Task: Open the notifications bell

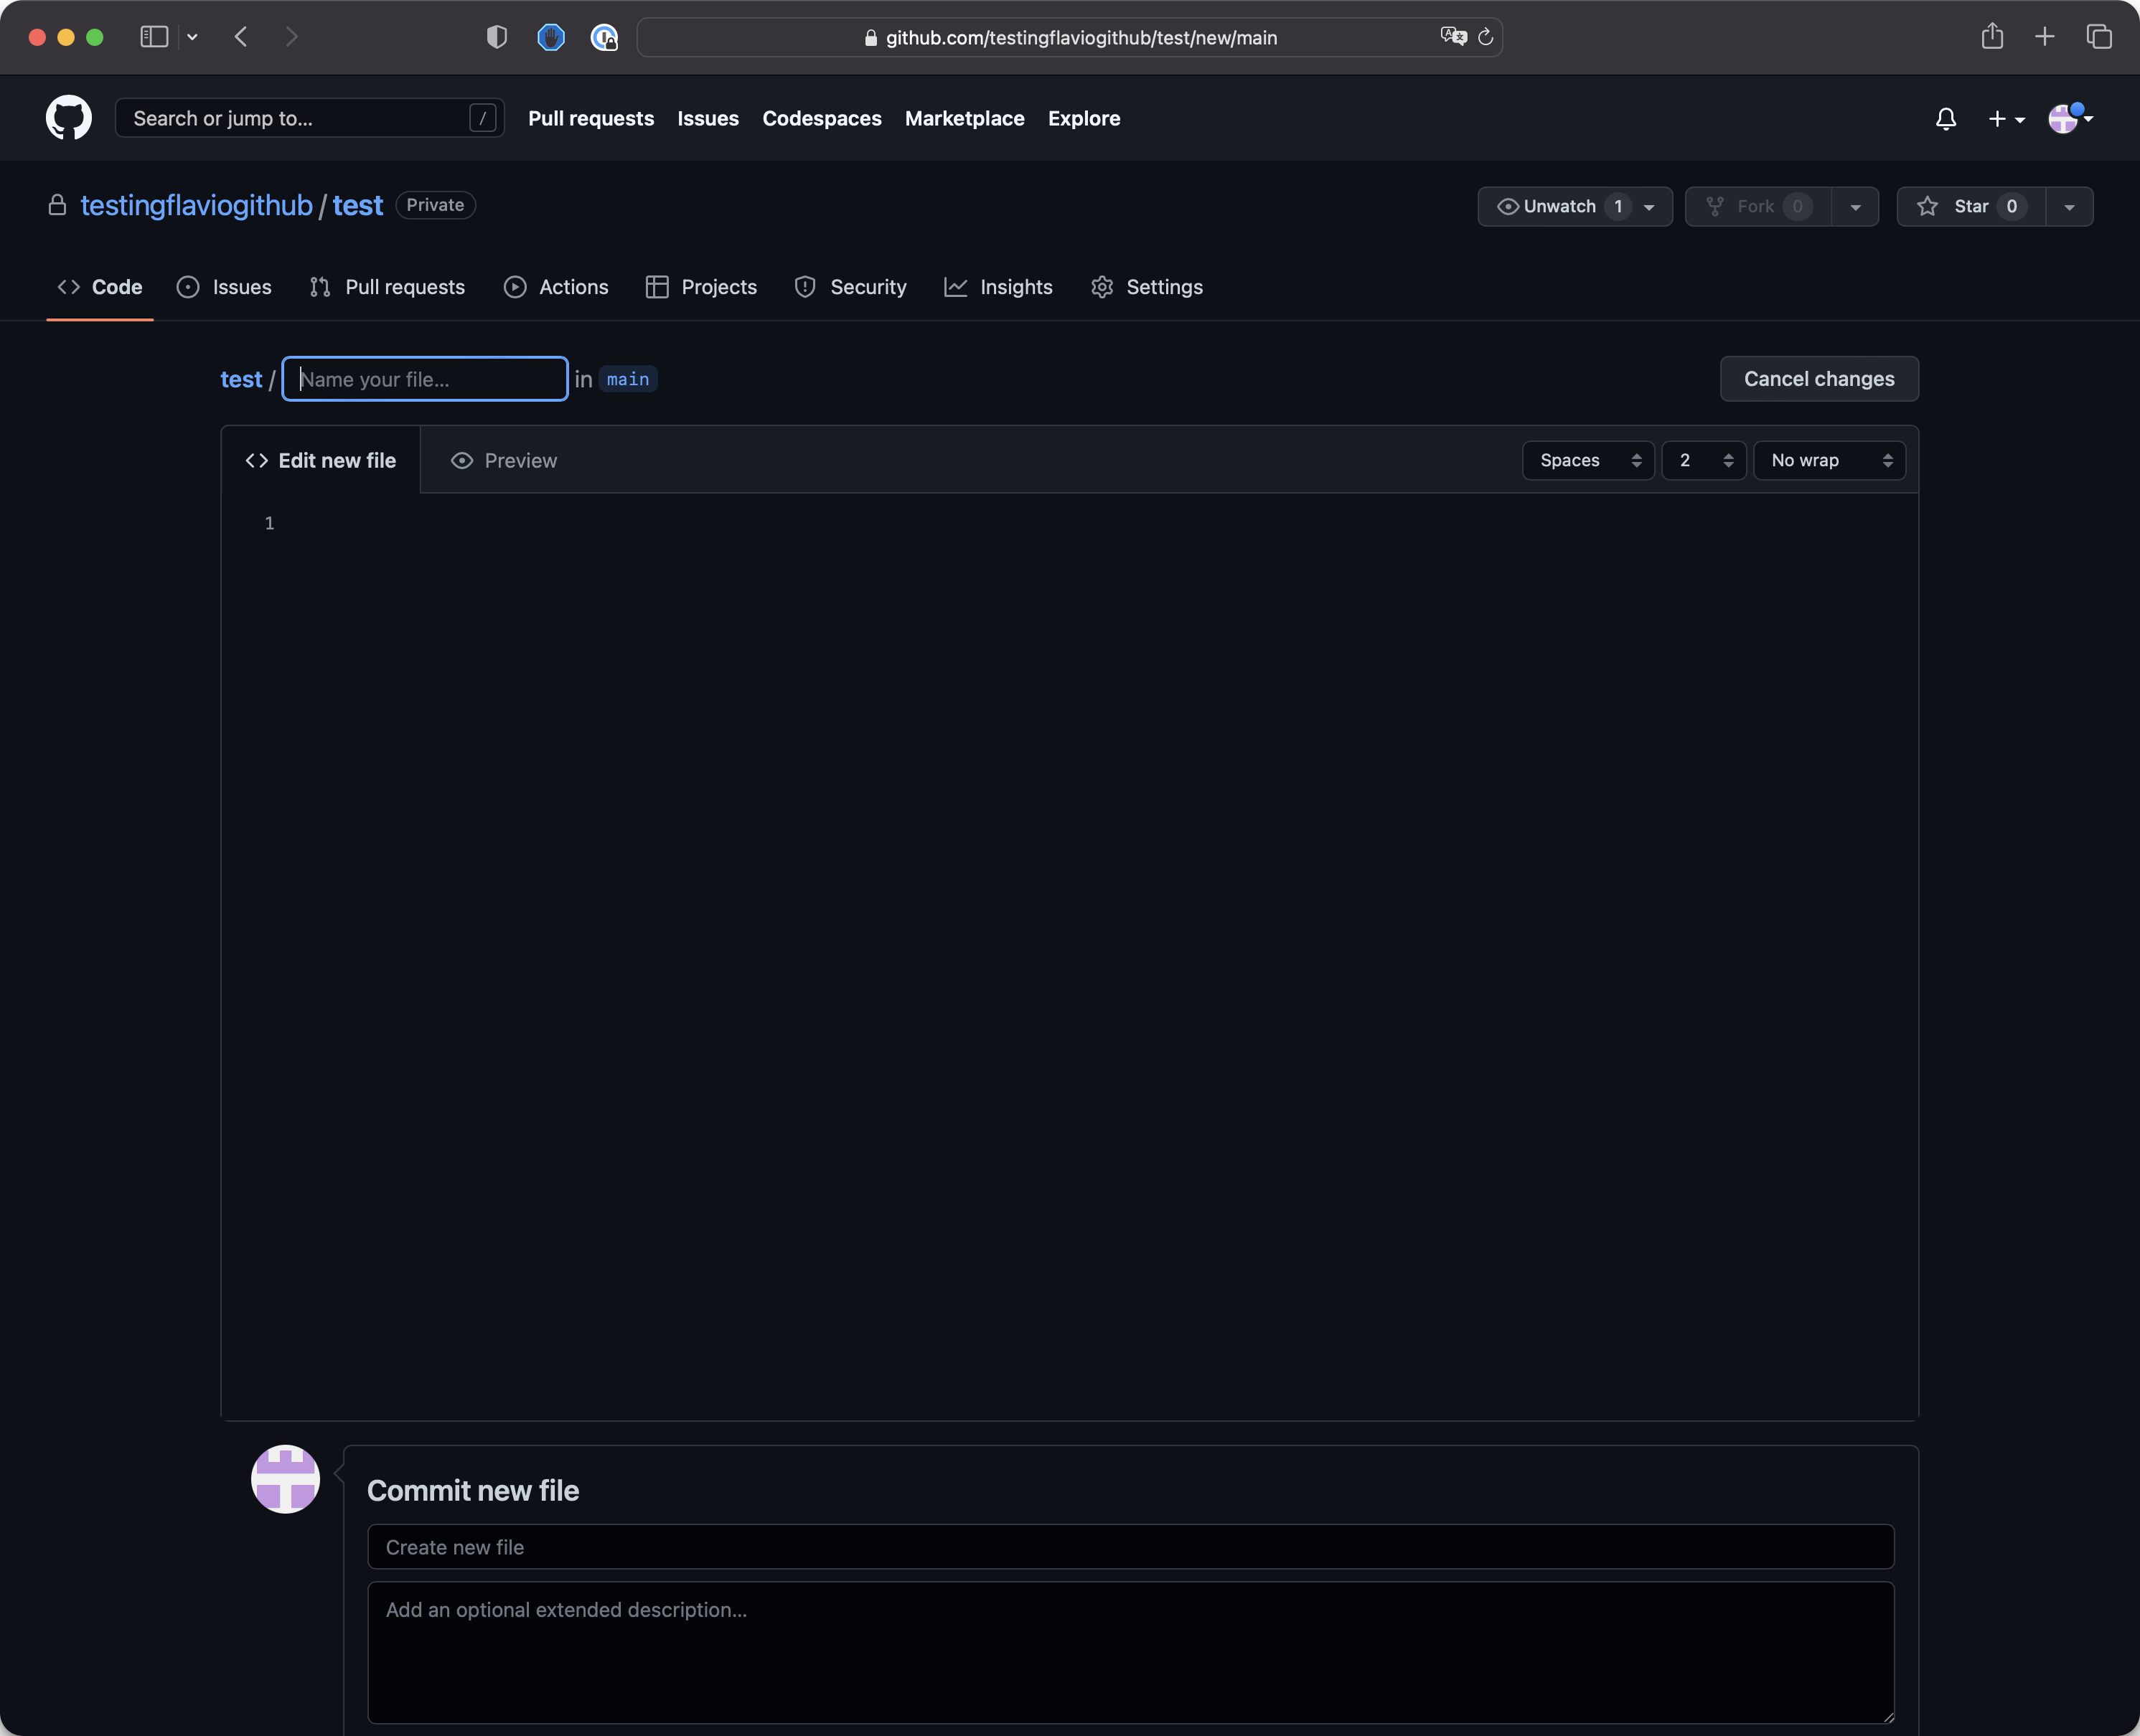Action: (1945, 119)
